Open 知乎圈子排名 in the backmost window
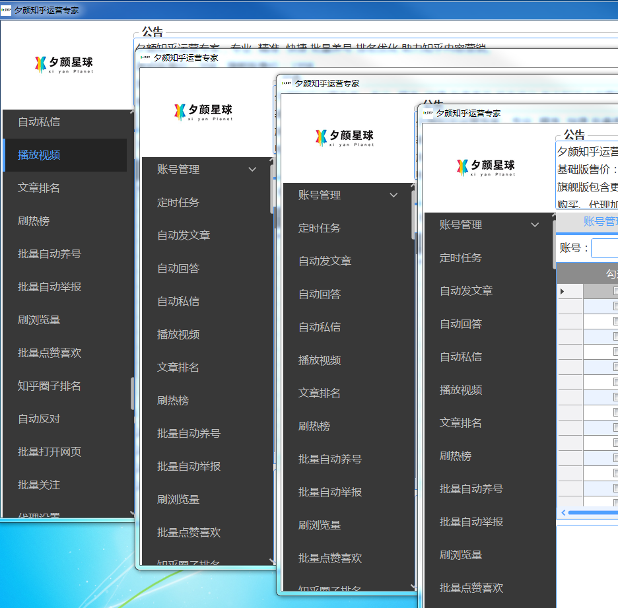The image size is (618, 608). click(x=50, y=386)
